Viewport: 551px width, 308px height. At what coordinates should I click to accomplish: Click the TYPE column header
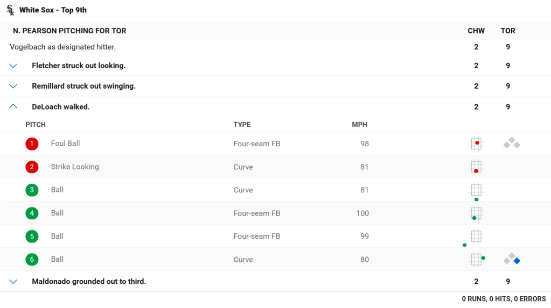coord(242,125)
